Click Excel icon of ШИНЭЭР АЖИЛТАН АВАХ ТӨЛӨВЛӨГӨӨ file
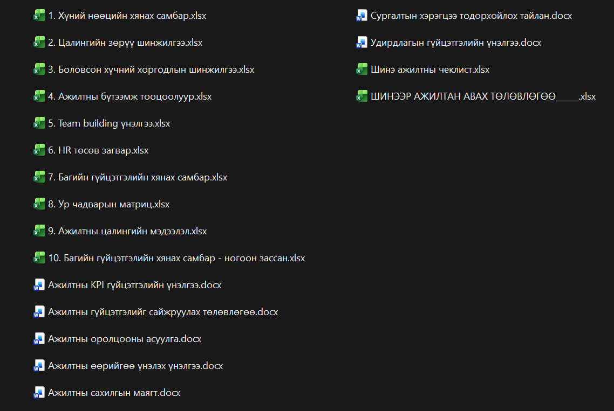The width and height of the screenshot is (614, 411). (x=361, y=96)
